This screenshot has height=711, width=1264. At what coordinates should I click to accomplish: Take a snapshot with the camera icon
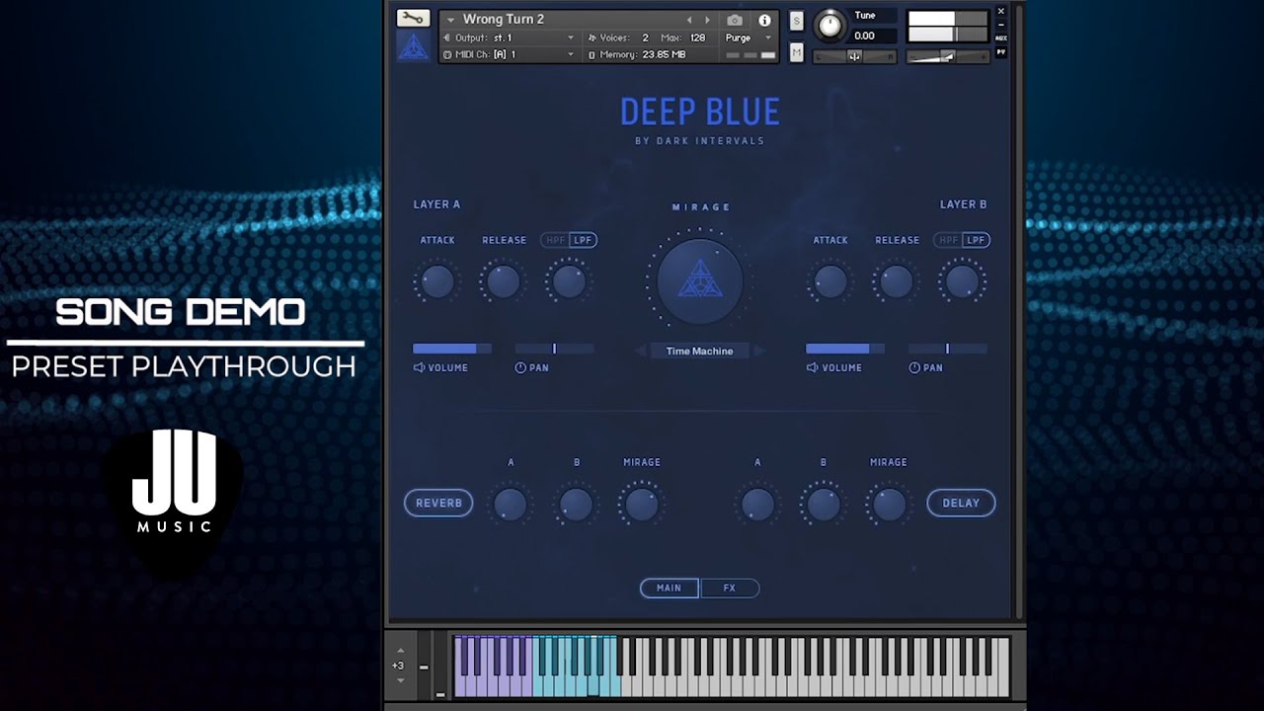(x=735, y=20)
